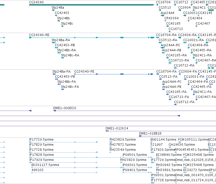Select the CG34340-PE protein label
This screenshot has width=216, height=184.
[x=84, y=72]
